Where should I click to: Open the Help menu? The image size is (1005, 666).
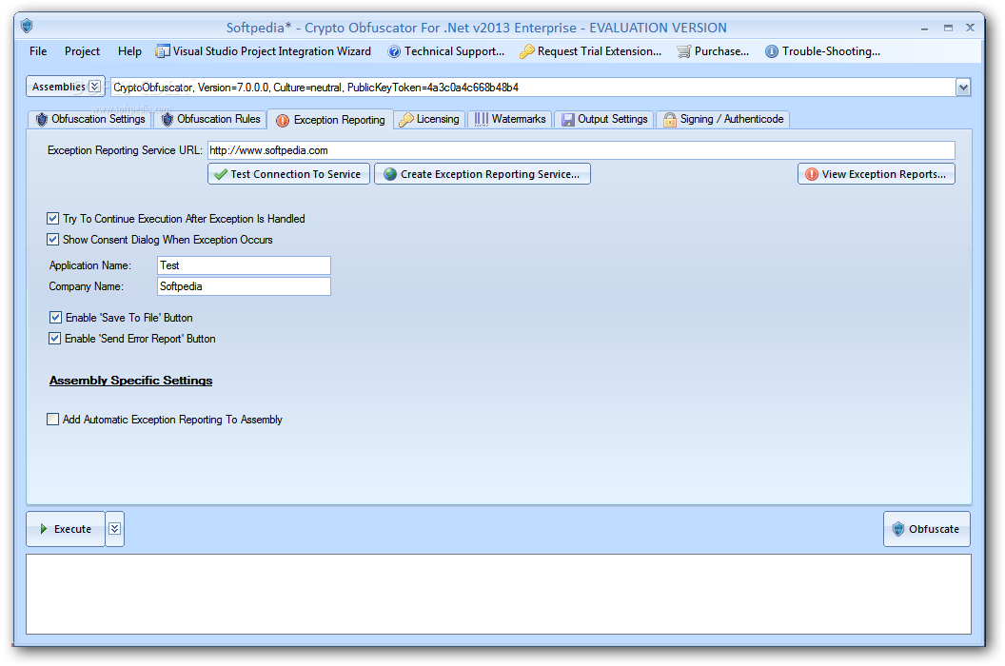pos(129,51)
